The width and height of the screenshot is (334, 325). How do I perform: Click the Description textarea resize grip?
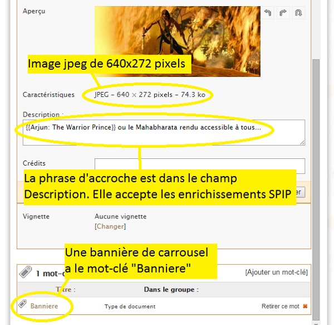pyautogui.click(x=302, y=143)
